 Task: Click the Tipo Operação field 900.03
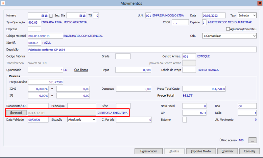click(x=35, y=22)
